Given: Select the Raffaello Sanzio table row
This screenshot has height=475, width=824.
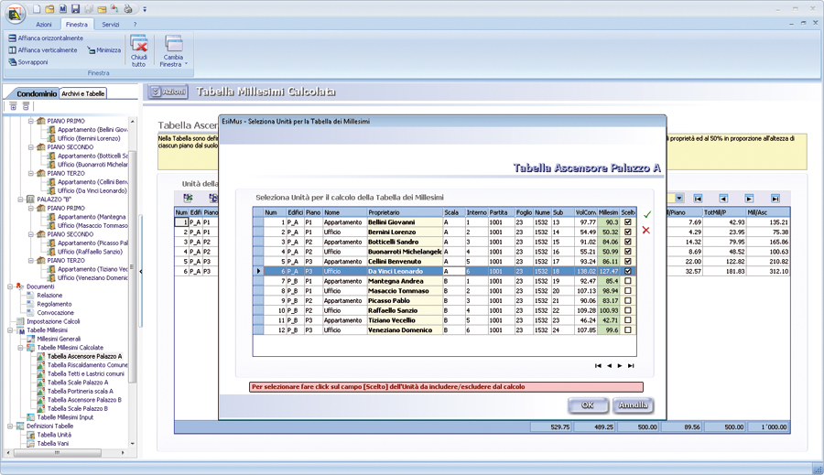Looking at the screenshot, I should pyautogui.click(x=394, y=311).
